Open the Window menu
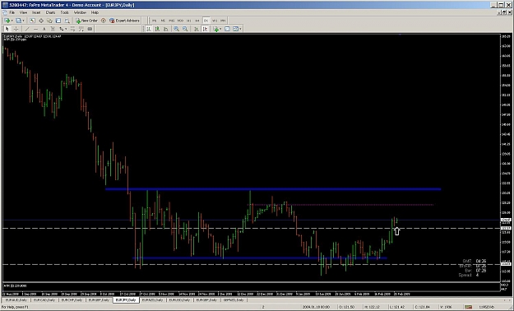This screenshot has height=311, width=514. 80,12
